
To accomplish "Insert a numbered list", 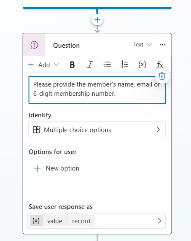I will [125, 65].
